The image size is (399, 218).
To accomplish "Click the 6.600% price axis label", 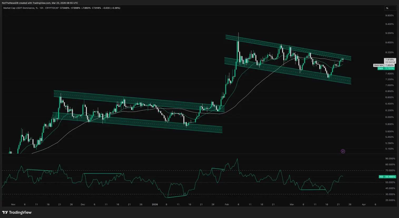I will [x=390, y=97].
